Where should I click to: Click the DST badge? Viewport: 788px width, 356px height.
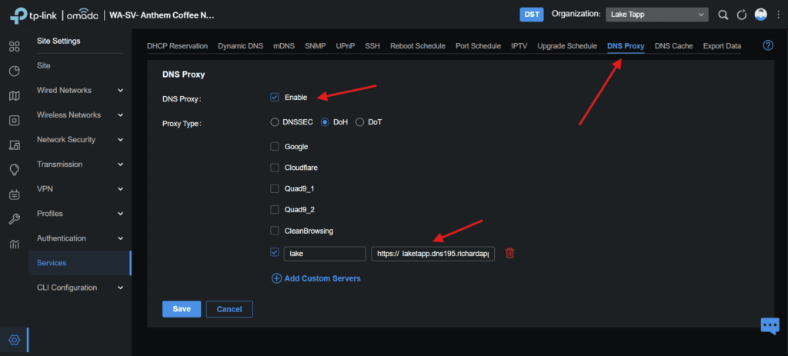(532, 15)
